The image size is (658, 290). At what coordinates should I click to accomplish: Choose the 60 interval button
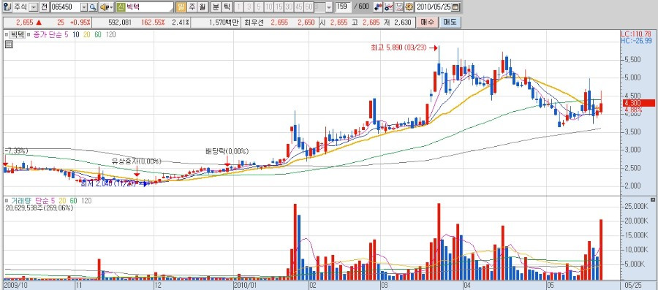tap(309, 7)
